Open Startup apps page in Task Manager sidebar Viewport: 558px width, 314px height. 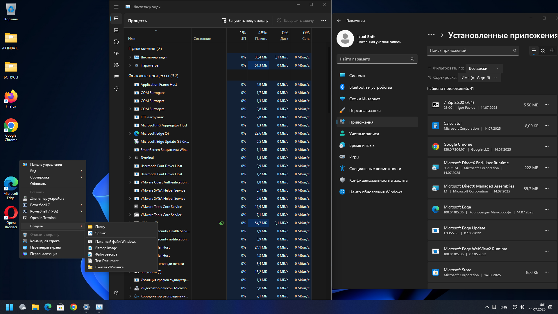pyautogui.click(x=116, y=53)
